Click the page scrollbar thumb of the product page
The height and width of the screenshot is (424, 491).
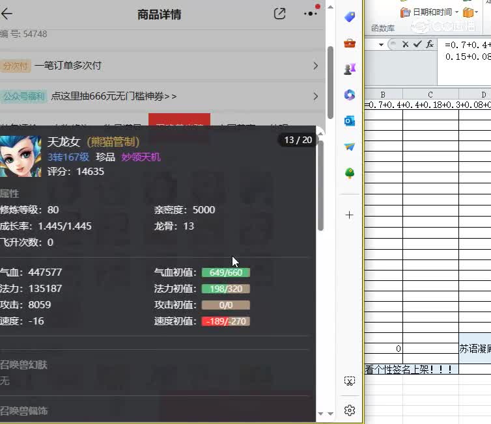[330, 83]
